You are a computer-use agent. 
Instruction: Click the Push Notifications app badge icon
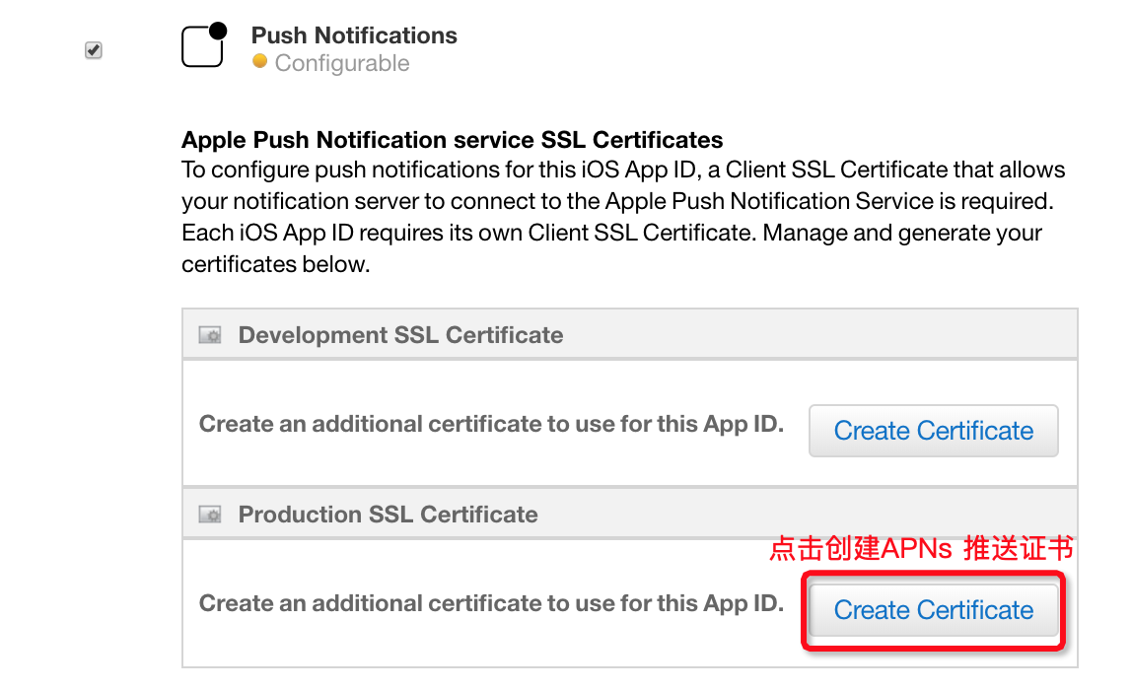[203, 44]
